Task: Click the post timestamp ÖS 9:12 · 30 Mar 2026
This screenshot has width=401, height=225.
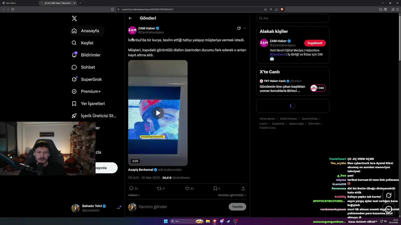Action: (144, 177)
